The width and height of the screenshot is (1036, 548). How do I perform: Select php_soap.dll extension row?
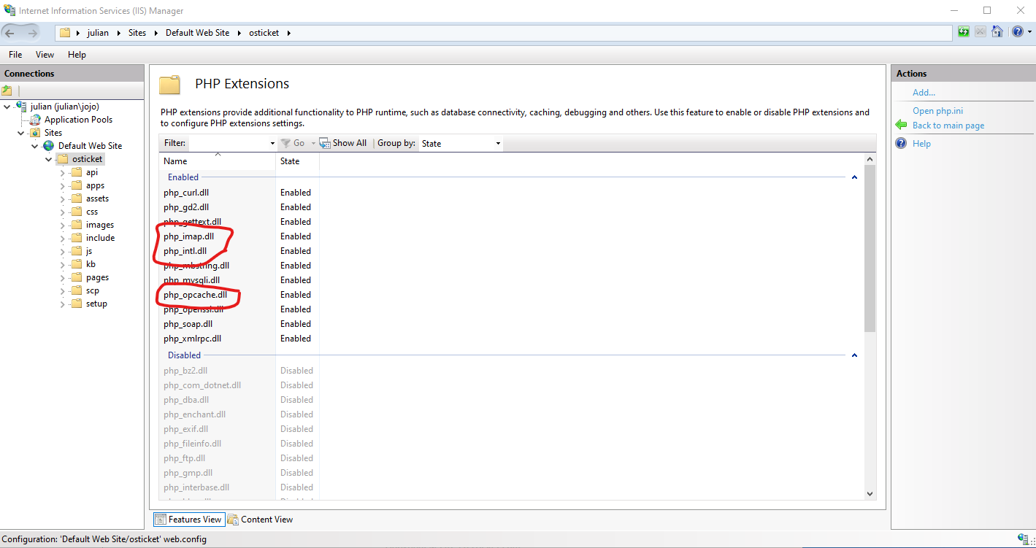(188, 324)
